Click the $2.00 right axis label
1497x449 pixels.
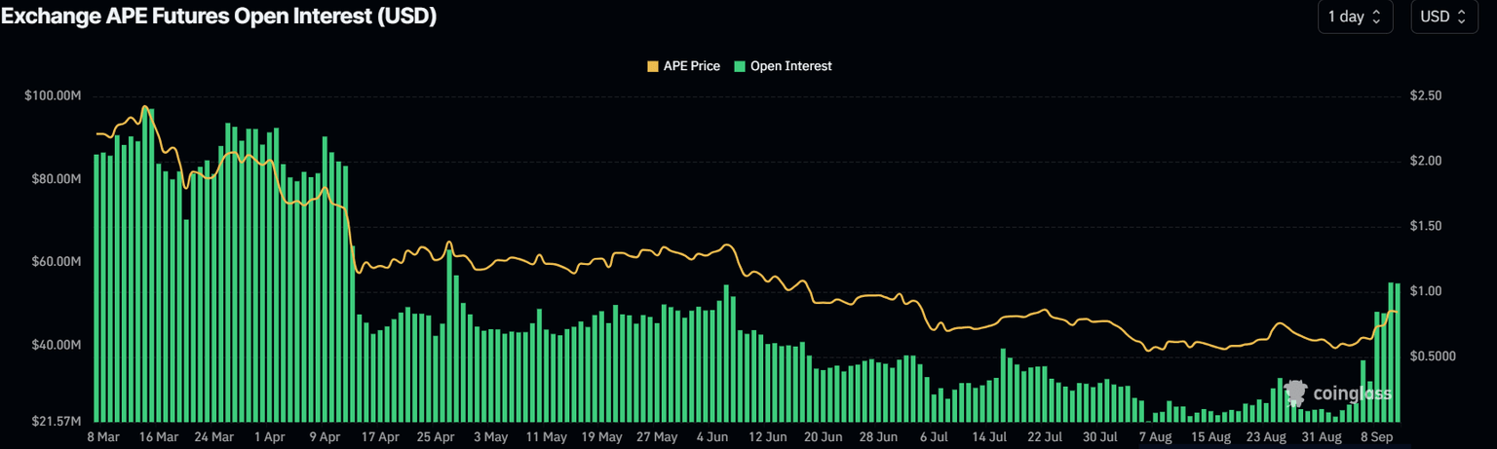pos(1425,161)
